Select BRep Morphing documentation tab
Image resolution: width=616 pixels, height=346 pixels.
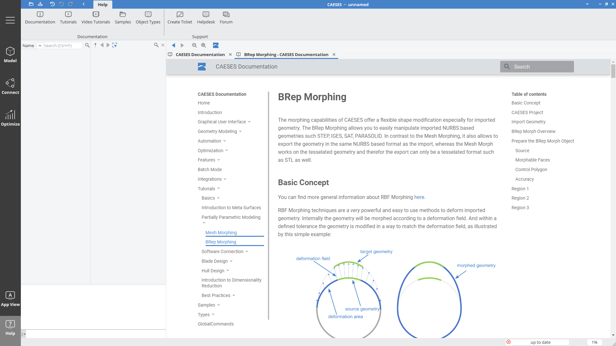pos(286,54)
